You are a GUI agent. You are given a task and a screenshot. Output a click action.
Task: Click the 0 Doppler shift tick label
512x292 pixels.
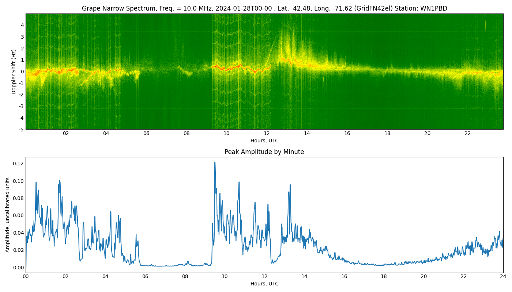[x=22, y=72]
